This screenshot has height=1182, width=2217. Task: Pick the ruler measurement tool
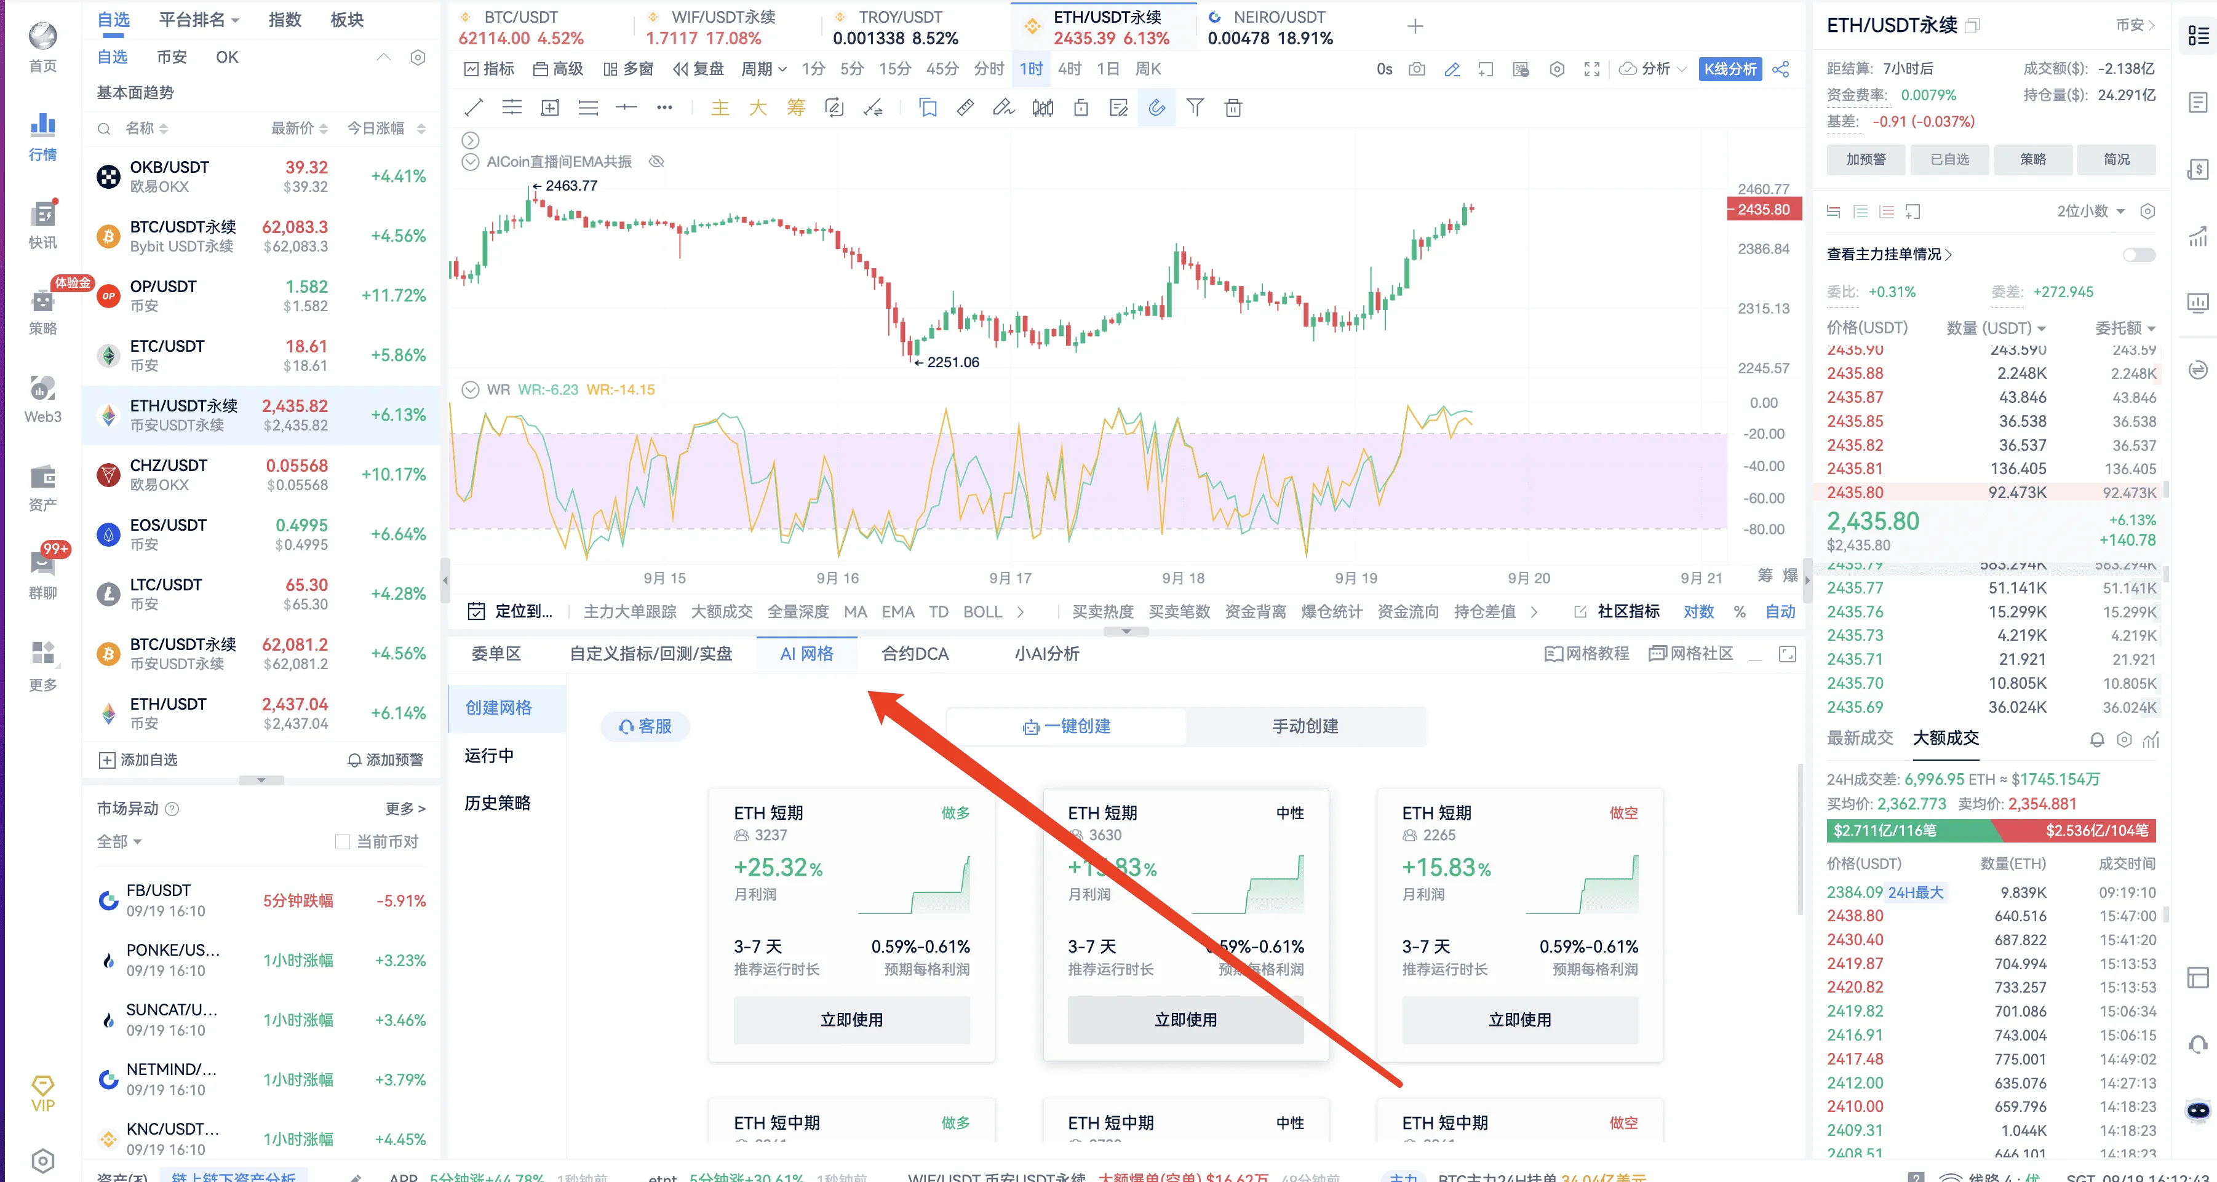point(966,108)
